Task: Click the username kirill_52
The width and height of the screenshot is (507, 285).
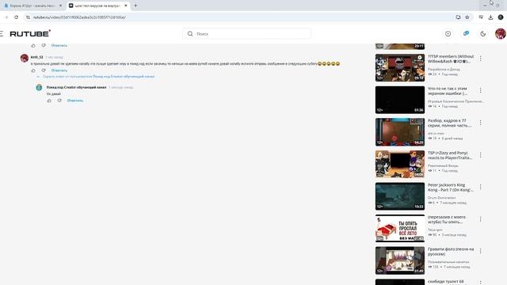Action: click(x=36, y=57)
